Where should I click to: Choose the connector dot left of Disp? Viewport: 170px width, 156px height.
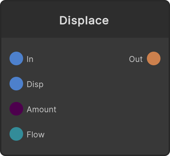[16, 84]
